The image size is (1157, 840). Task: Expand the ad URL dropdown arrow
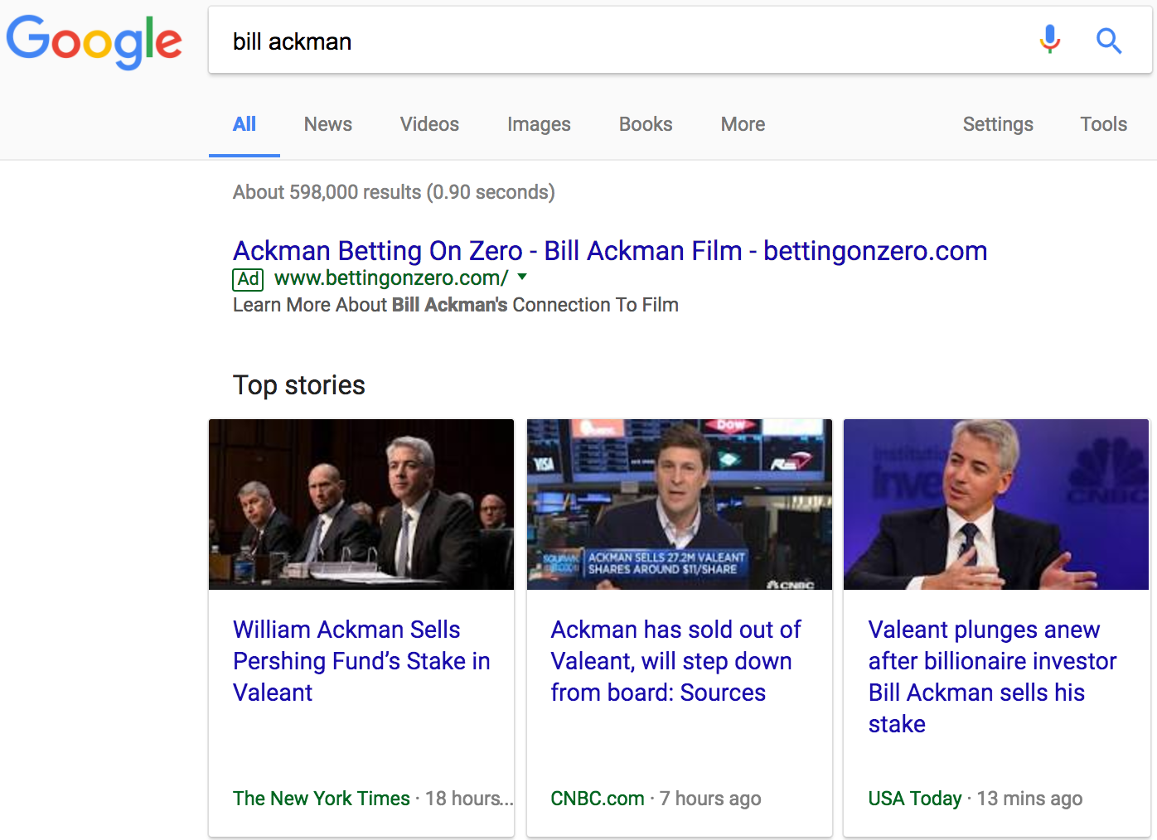pyautogui.click(x=522, y=277)
